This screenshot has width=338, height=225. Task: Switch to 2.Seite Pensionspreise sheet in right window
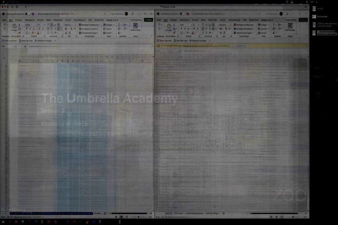(194, 213)
